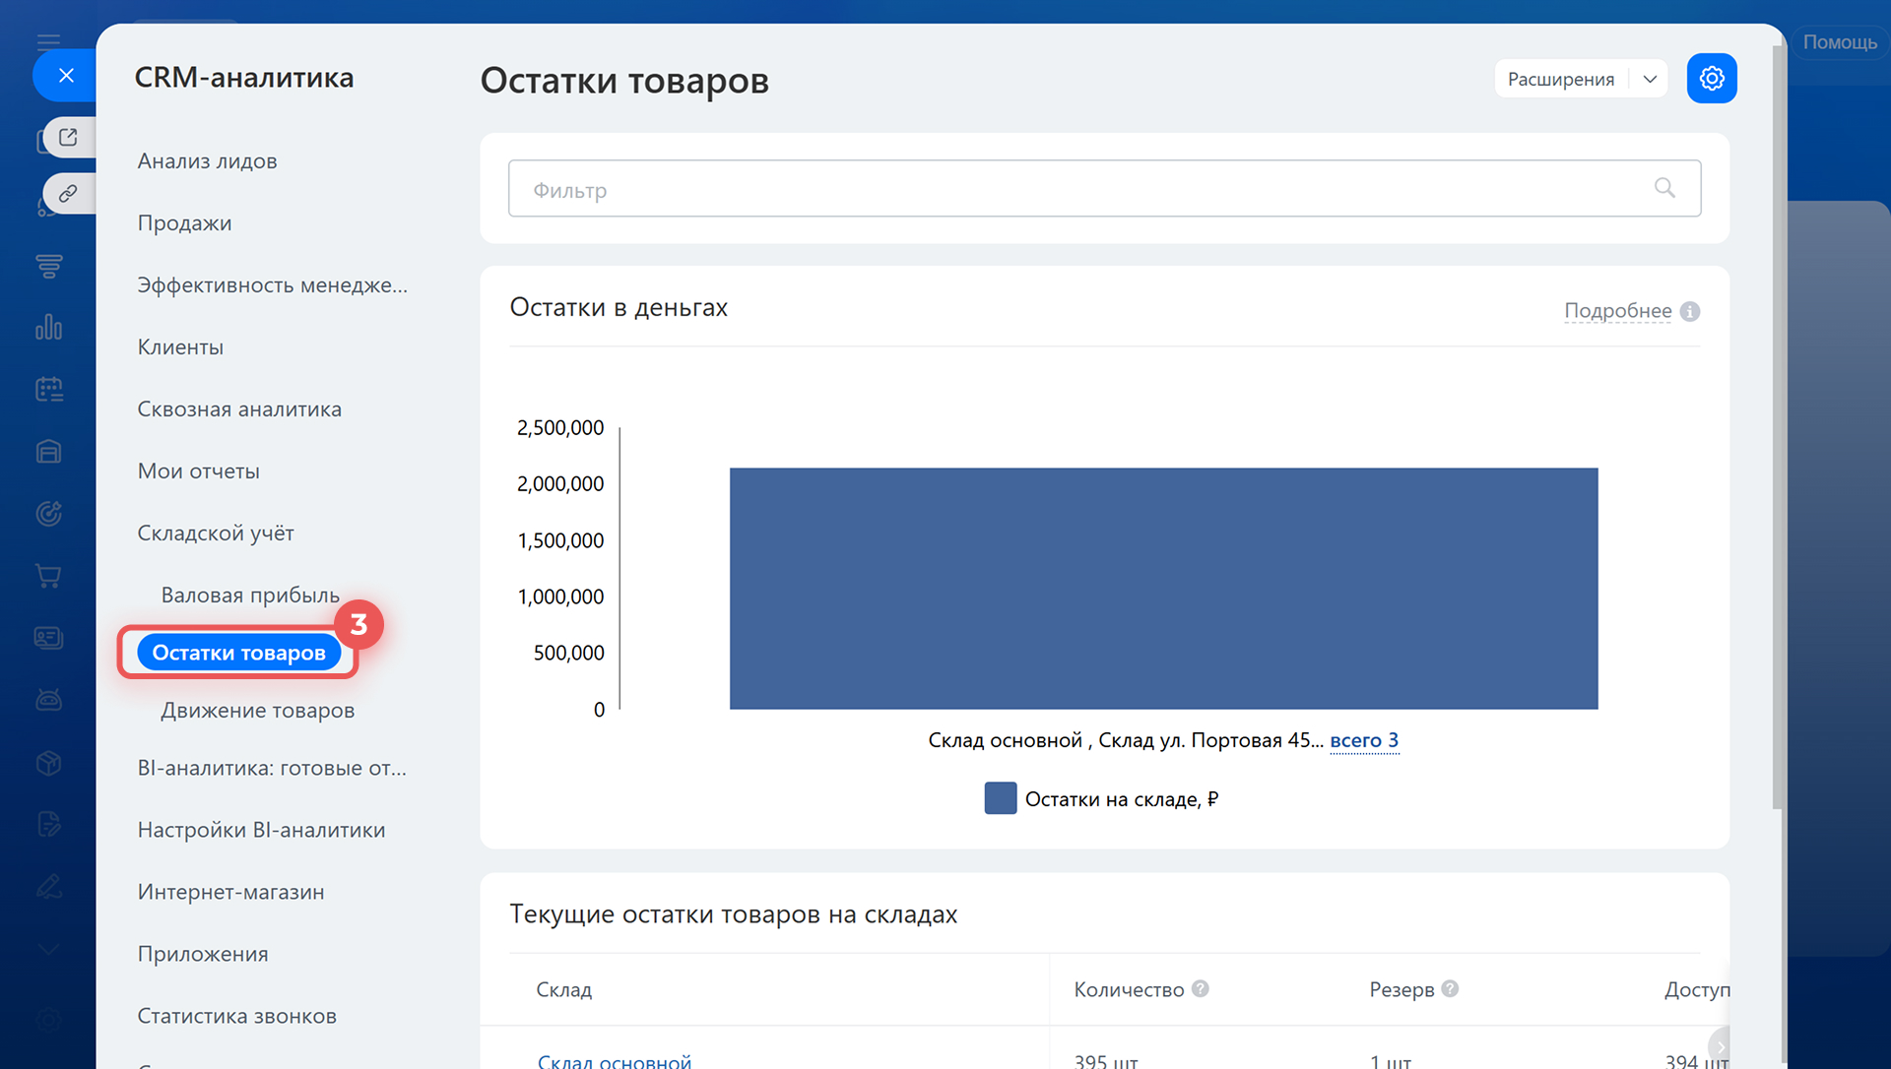This screenshot has height=1069, width=1891.
Task: Click the magnifier icon in the filter field
Action: 1664,188
